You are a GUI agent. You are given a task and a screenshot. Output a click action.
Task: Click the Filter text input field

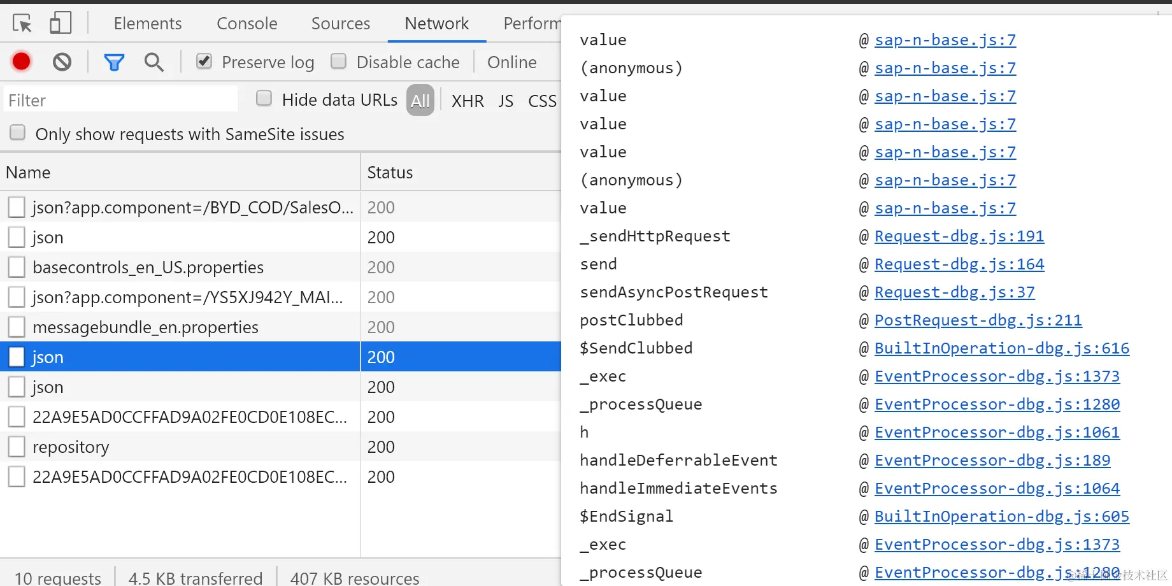tap(120, 100)
